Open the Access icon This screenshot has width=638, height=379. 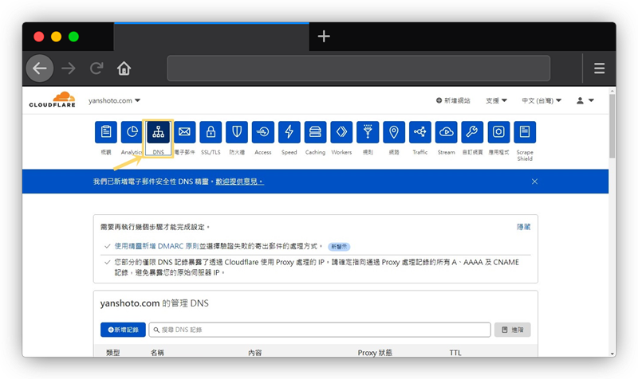pyautogui.click(x=263, y=132)
